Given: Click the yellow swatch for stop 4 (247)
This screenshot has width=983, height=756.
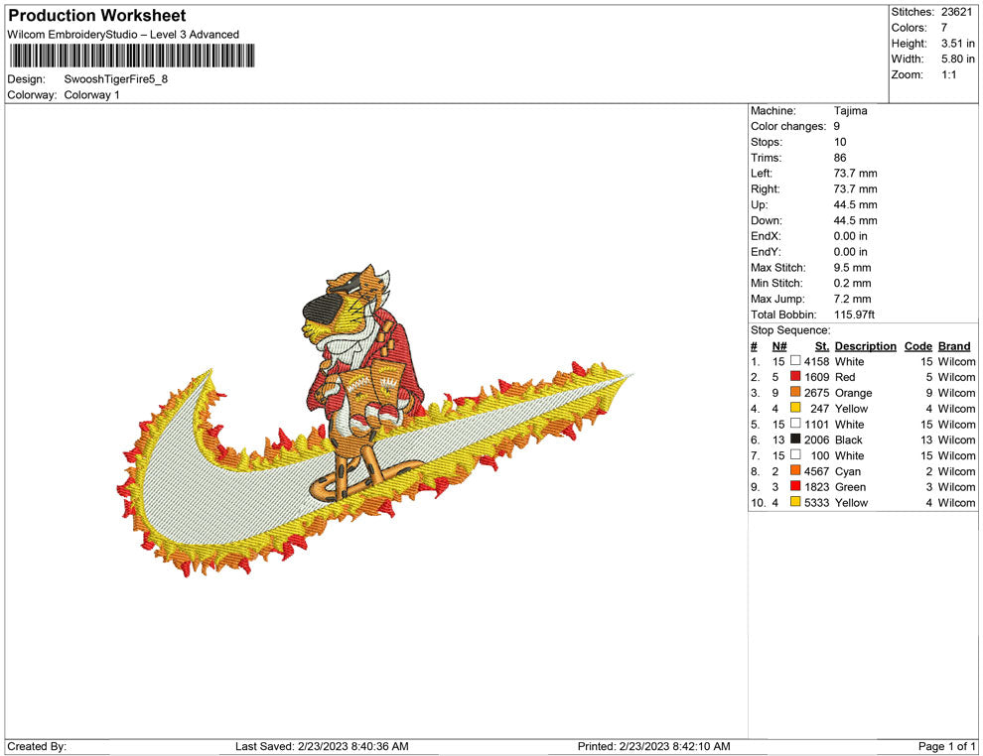Looking at the screenshot, I should click(795, 408).
